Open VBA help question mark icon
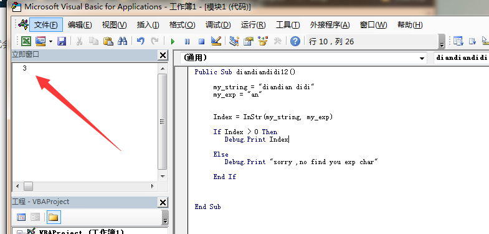The height and width of the screenshot is (234, 489). coord(295,41)
